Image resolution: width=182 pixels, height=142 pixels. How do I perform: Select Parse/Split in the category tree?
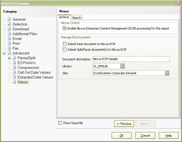(x=26, y=58)
